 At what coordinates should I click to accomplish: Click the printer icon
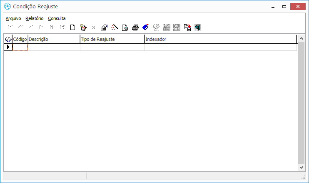tap(135, 28)
